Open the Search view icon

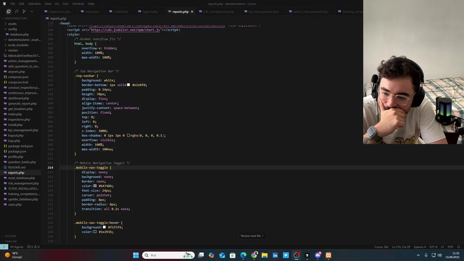click(16, 12)
